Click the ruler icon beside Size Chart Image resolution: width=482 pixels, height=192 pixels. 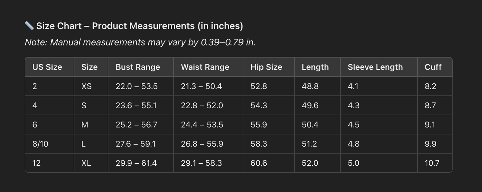click(x=29, y=26)
